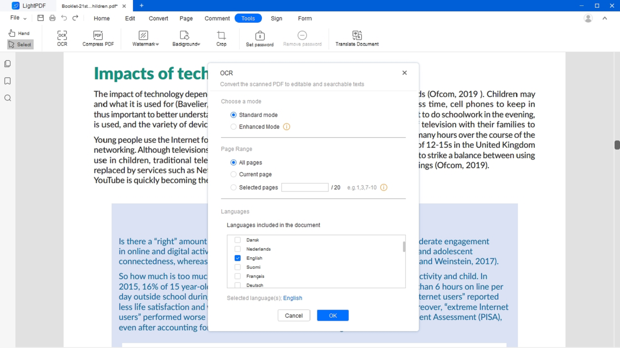Show the page thumbnails sidebar panel
Image resolution: width=620 pixels, height=348 pixels.
tap(8, 64)
